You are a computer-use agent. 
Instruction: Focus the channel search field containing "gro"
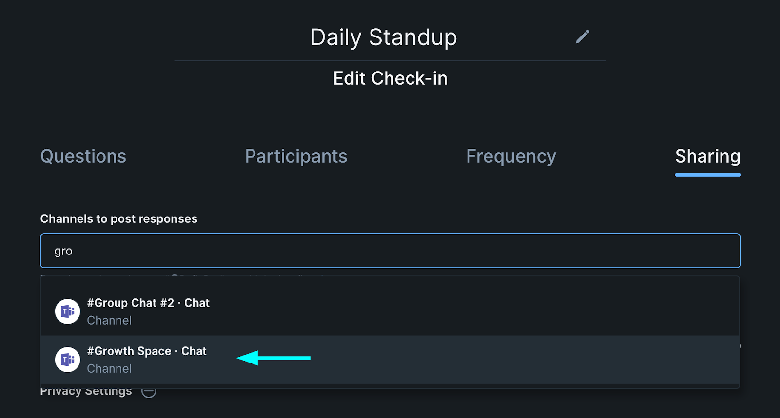point(390,251)
